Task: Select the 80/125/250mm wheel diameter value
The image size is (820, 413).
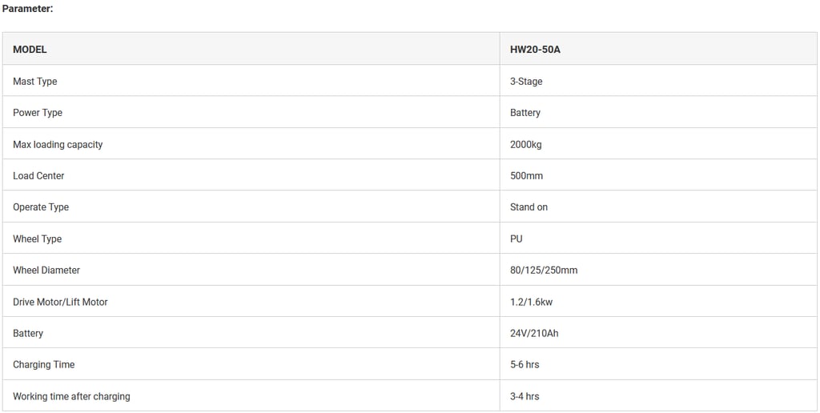Action: 544,271
